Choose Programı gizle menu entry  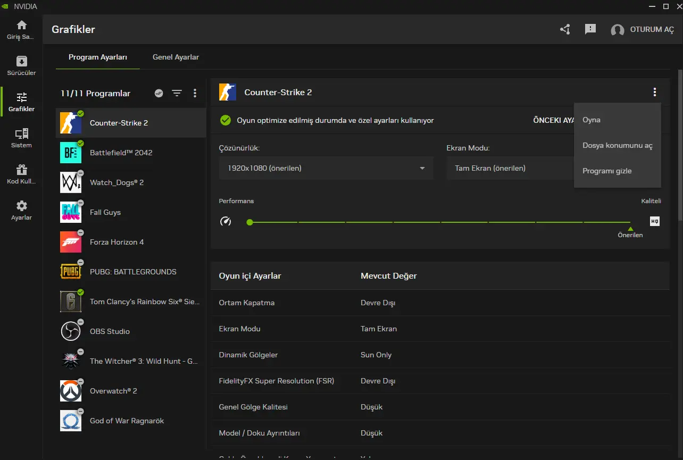click(618, 171)
